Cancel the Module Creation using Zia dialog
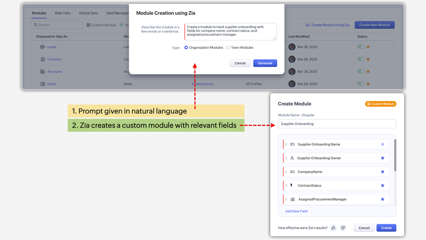Screen dimensions: 426x240 (240, 63)
